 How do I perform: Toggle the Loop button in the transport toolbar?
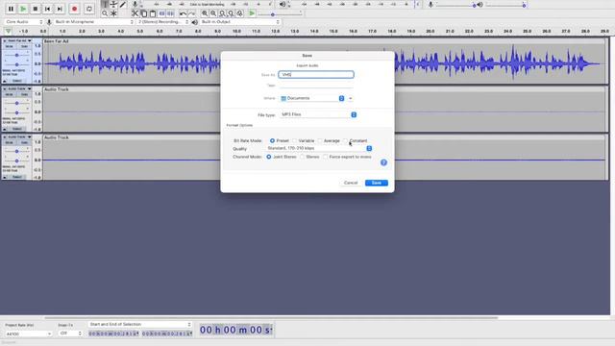(x=89, y=9)
